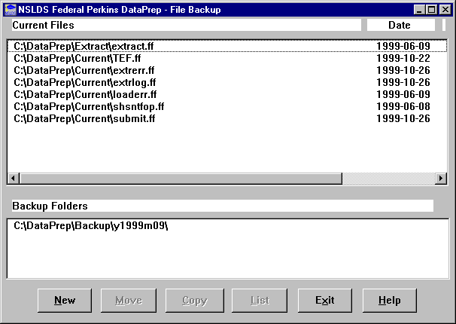Click the disabled Copy button
The height and width of the screenshot is (324, 456).
(x=195, y=301)
